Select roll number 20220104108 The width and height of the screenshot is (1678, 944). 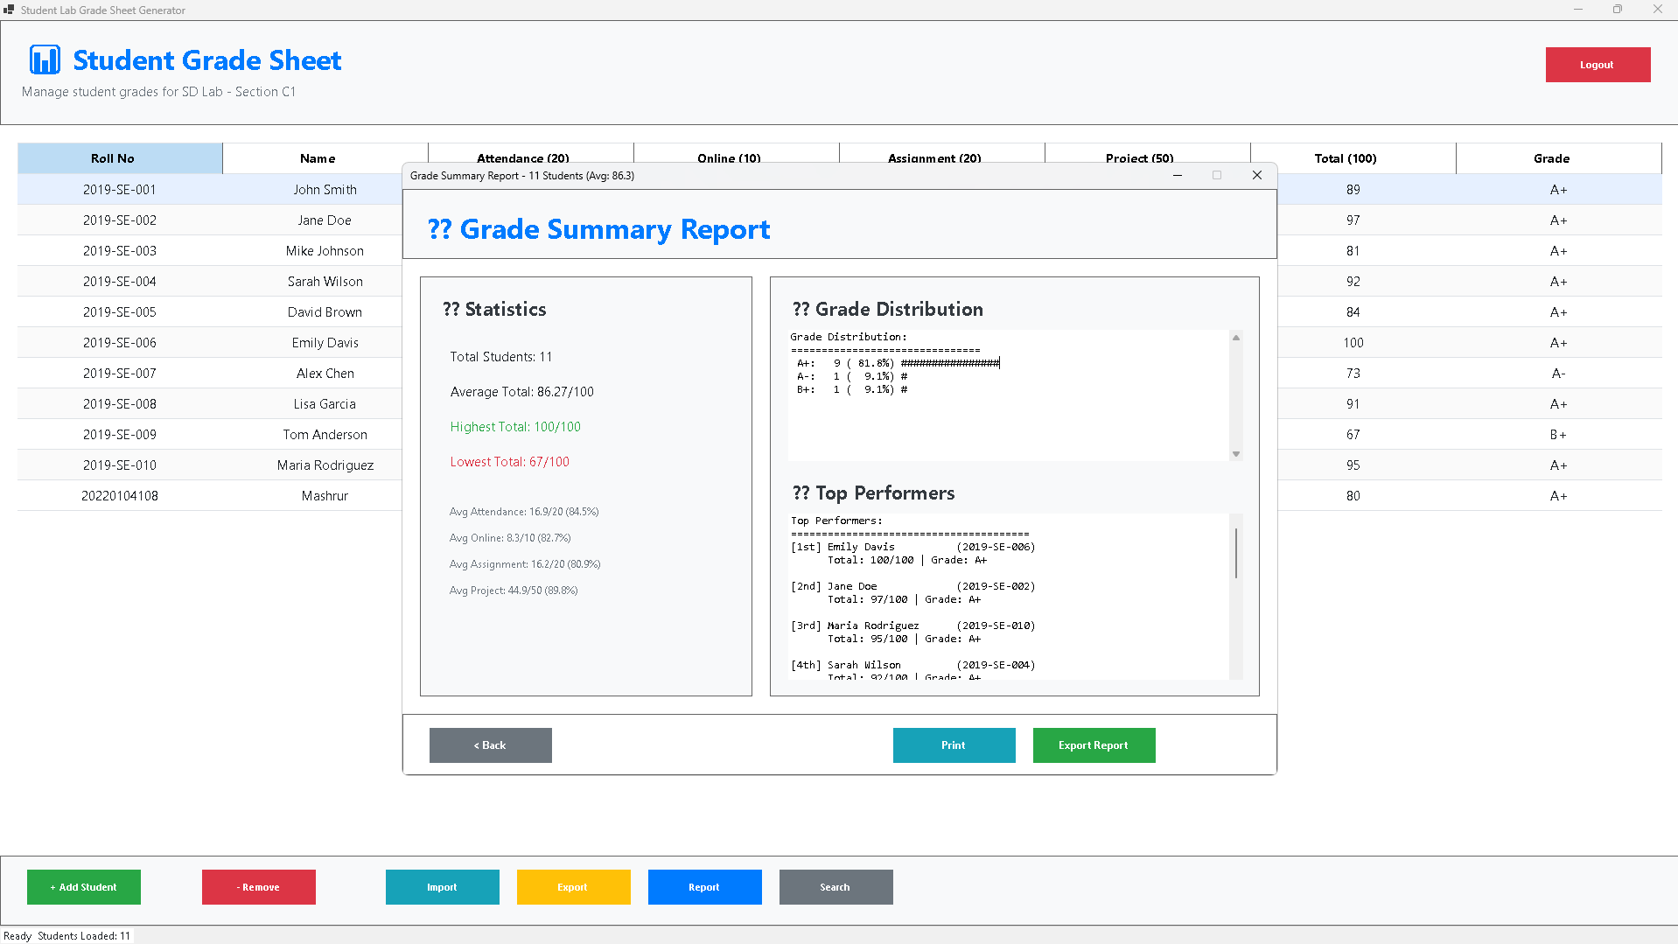point(120,495)
